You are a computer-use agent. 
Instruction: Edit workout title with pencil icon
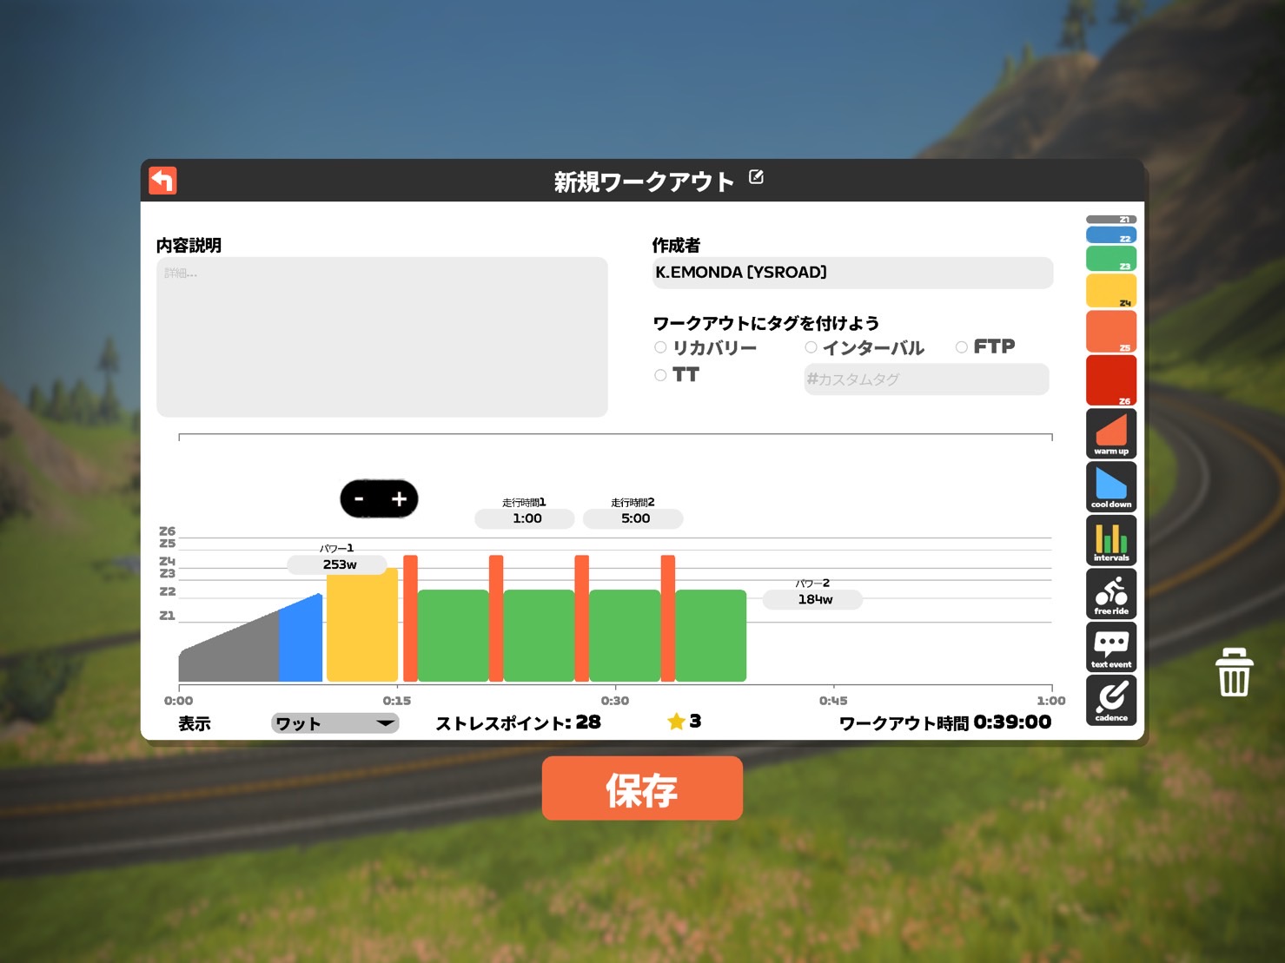[756, 177]
